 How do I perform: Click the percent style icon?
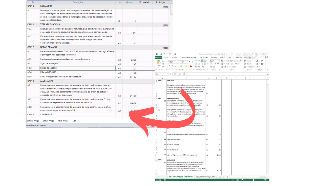click(215, 64)
